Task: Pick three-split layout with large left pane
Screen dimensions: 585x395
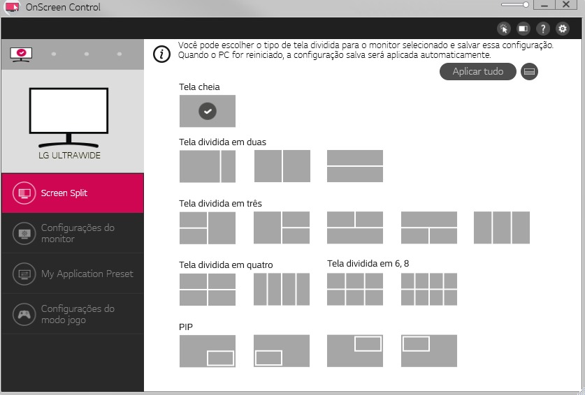Action: (x=282, y=228)
